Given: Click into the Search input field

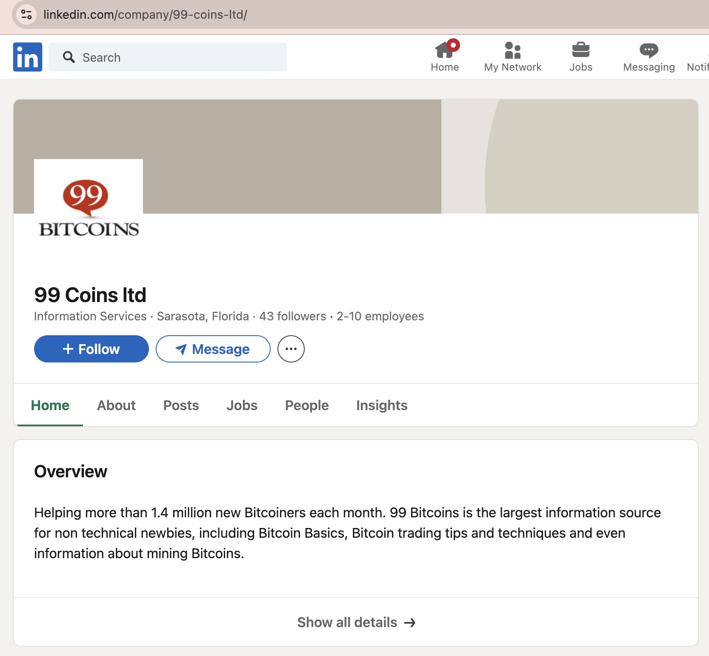Looking at the screenshot, I should click(x=168, y=57).
